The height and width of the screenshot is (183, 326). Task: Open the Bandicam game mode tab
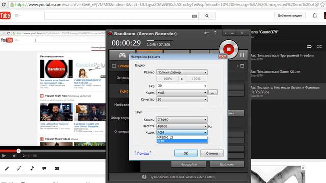point(122,55)
